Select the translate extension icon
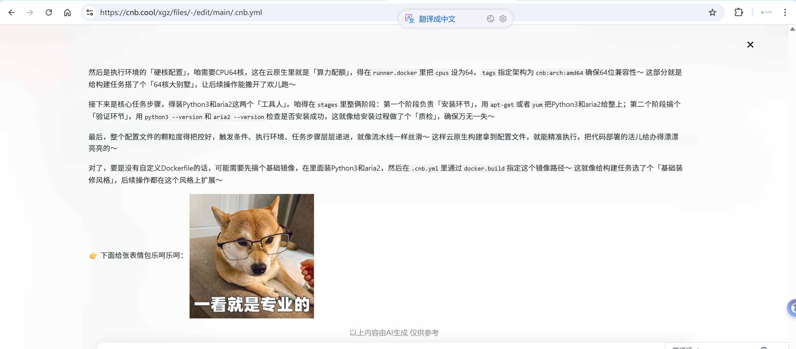This screenshot has width=796, height=349. [x=409, y=19]
